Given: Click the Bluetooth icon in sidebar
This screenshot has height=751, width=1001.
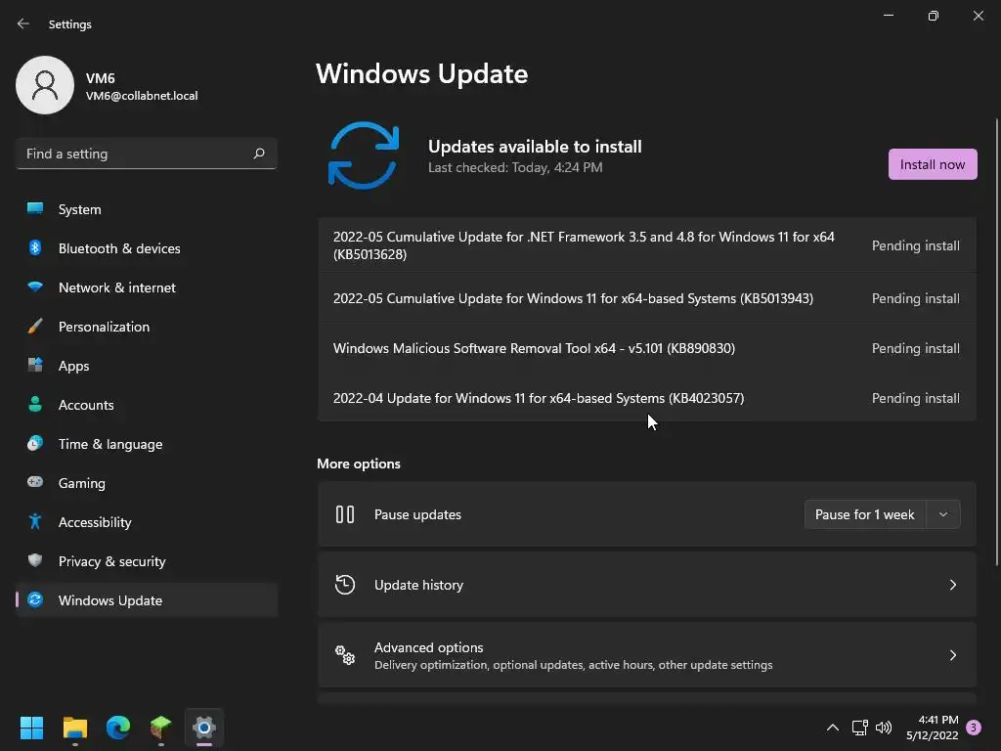Looking at the screenshot, I should point(35,247).
